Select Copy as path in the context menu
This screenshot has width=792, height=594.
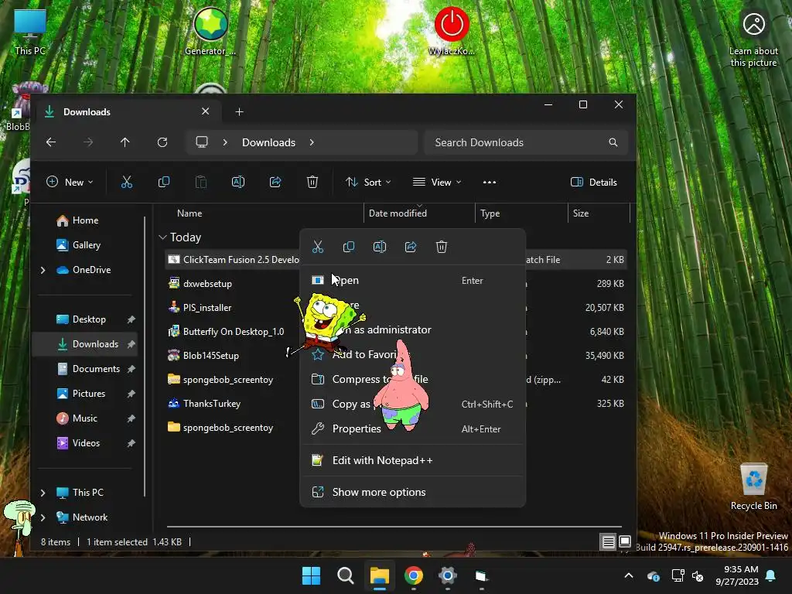(x=413, y=404)
